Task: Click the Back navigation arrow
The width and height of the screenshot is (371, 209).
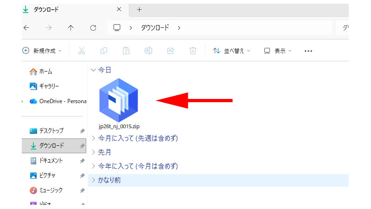Action: (x=26, y=28)
